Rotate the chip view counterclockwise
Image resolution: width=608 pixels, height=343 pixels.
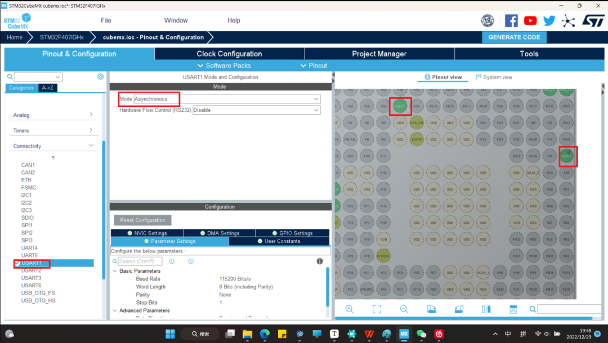pyautogui.click(x=458, y=309)
